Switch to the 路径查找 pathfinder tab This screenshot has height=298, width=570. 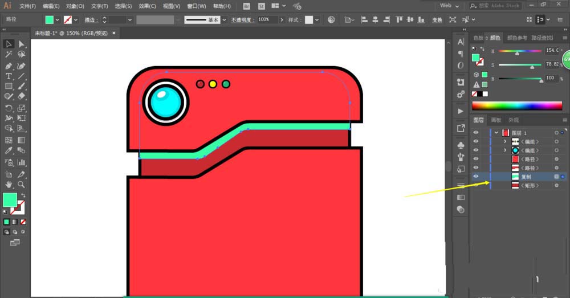pos(543,38)
